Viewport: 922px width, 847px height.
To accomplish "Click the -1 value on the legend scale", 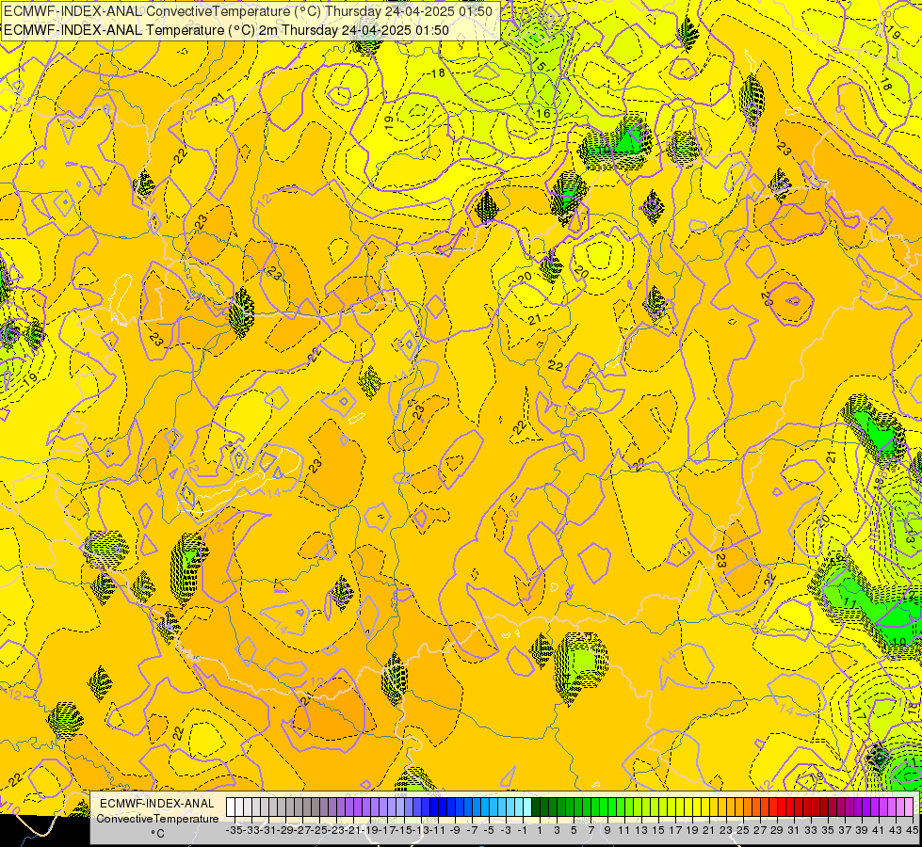I will pos(523,830).
